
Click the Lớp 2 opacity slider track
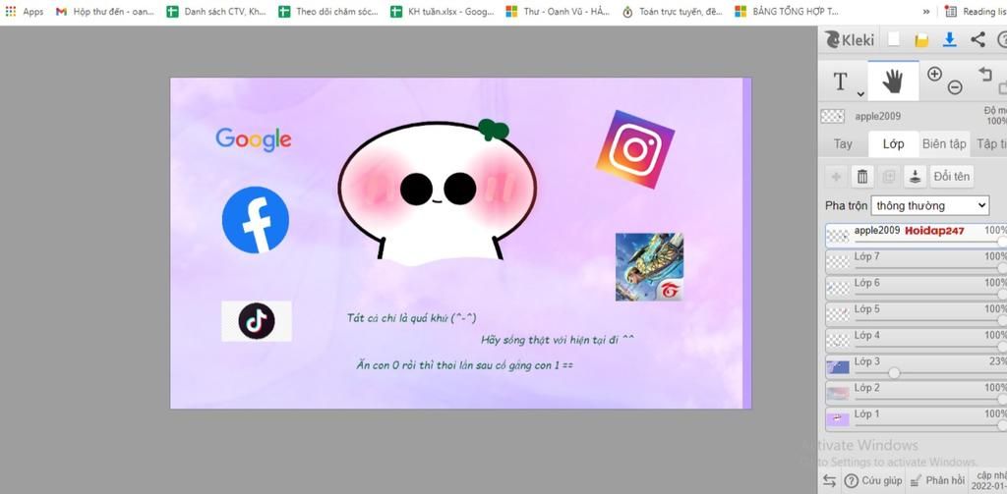928,400
